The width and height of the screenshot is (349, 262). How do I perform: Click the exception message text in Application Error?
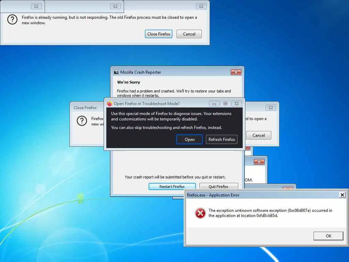click(x=270, y=213)
